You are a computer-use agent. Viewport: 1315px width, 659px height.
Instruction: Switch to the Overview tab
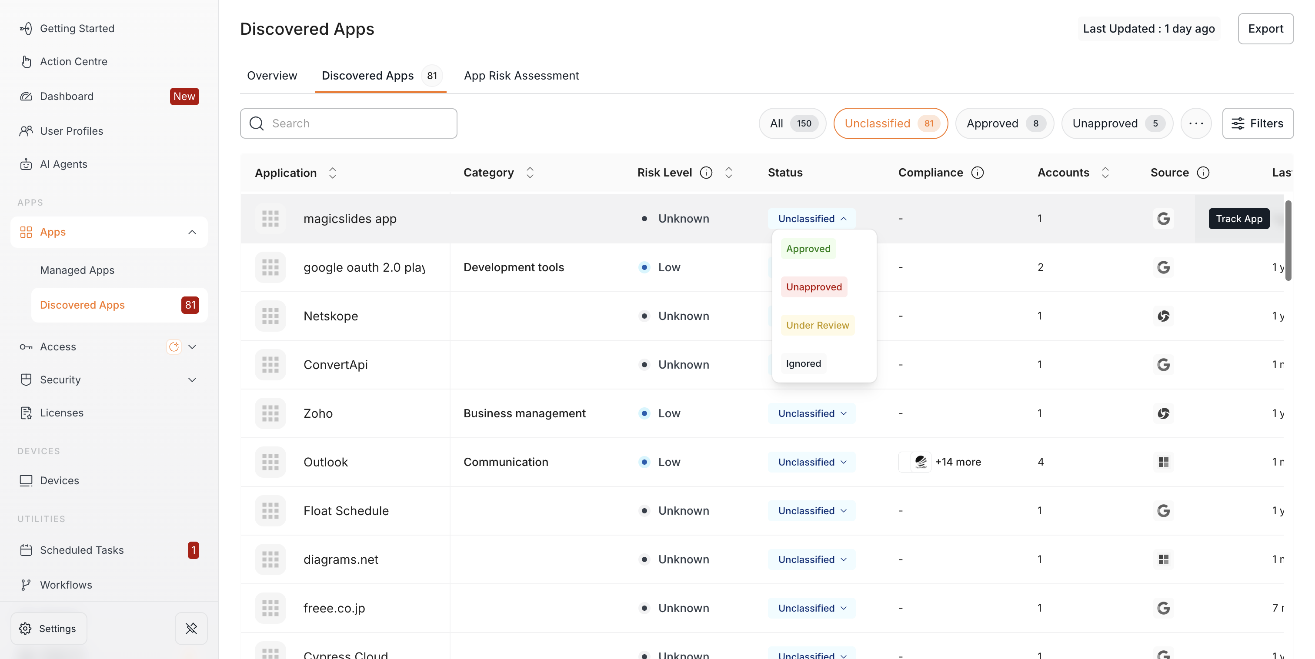click(272, 76)
